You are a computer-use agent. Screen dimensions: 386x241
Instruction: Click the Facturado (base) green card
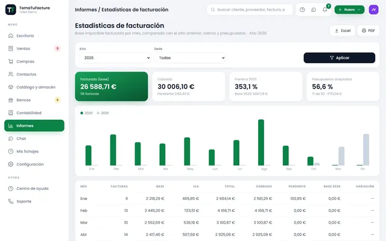click(111, 86)
